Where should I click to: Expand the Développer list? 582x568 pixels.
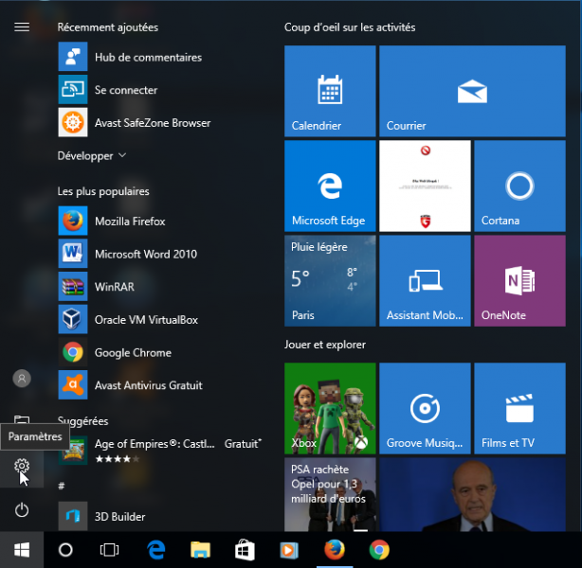pyautogui.click(x=92, y=155)
